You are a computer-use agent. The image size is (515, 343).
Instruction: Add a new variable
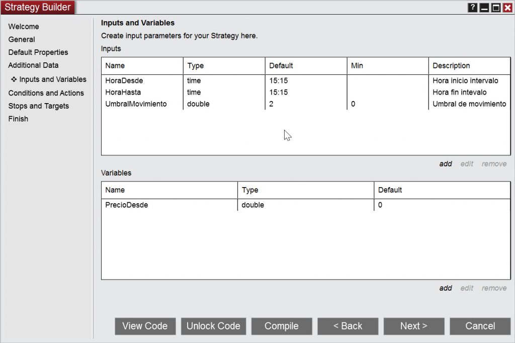pyautogui.click(x=446, y=288)
